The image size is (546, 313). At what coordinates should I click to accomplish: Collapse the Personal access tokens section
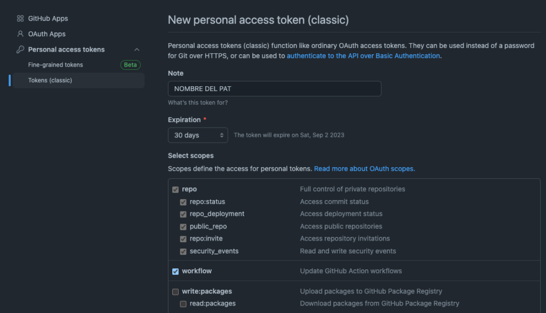(137, 50)
